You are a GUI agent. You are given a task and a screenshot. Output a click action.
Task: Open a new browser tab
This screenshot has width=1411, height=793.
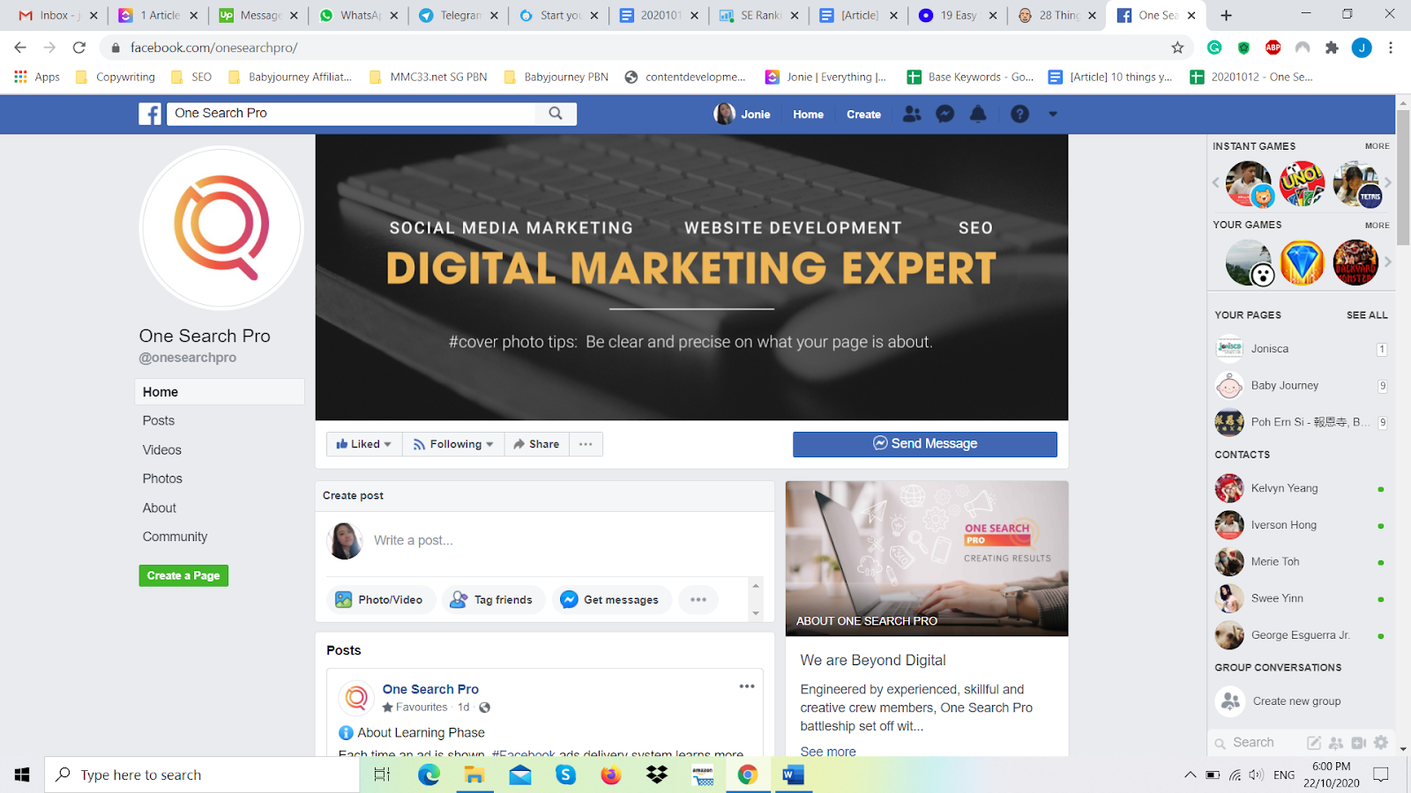point(1226,15)
